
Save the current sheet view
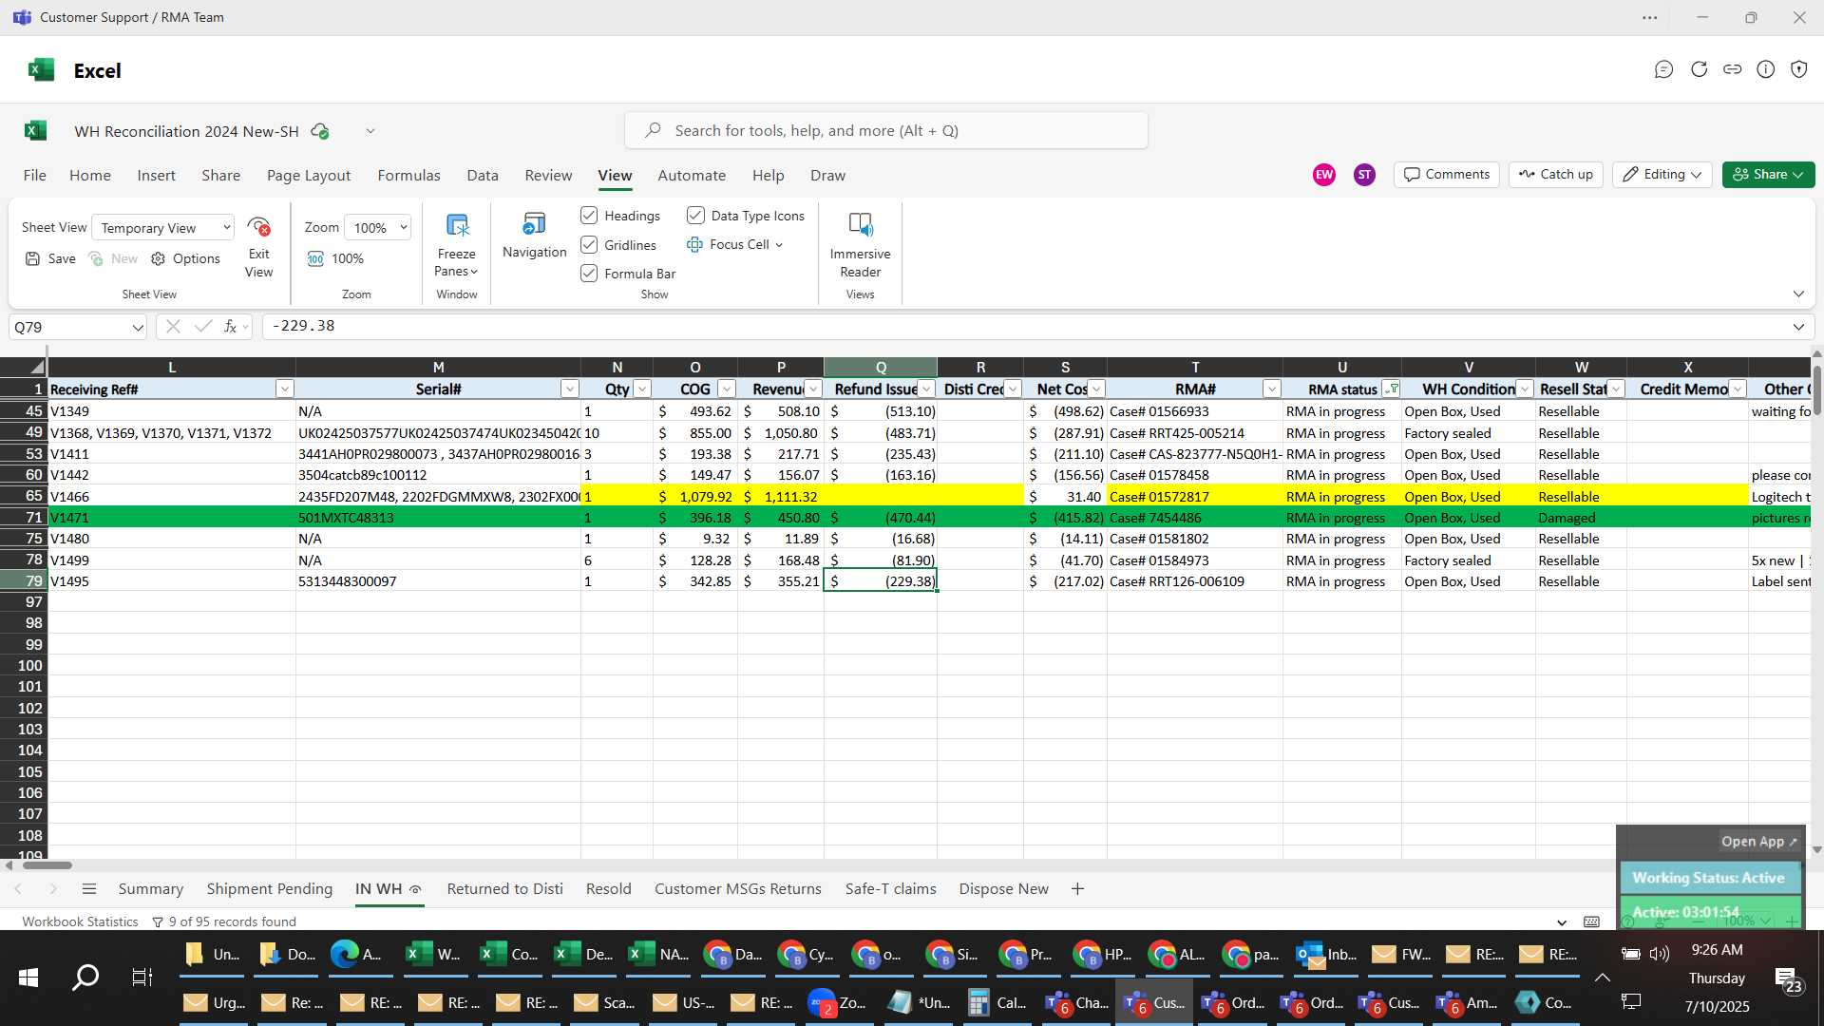[x=50, y=258]
